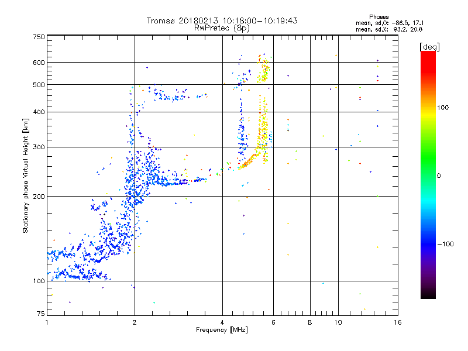468x351 pixels.
Task: Click the '6' x-axis tick label
Action: (x=273, y=322)
